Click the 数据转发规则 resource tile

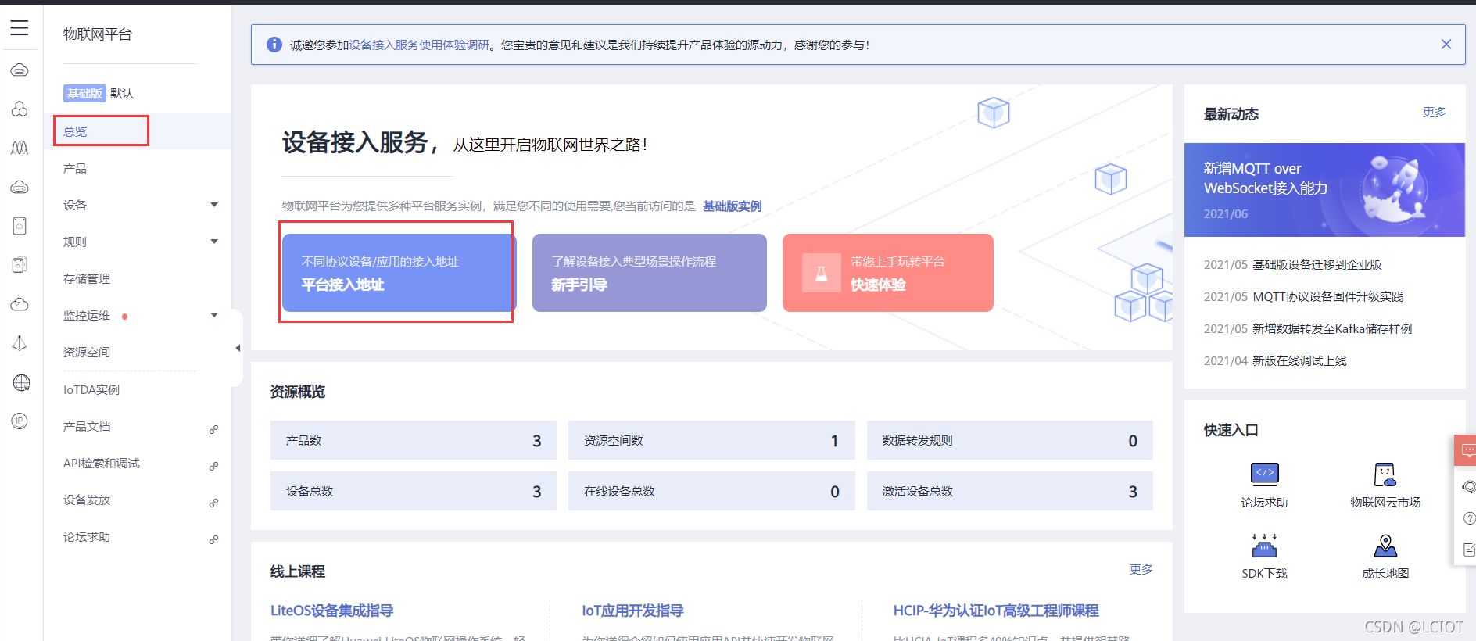tap(1010, 440)
